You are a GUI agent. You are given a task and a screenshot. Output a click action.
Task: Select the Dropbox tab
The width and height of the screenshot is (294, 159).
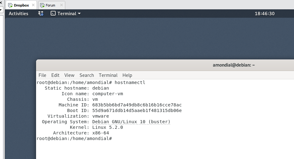(21, 5)
